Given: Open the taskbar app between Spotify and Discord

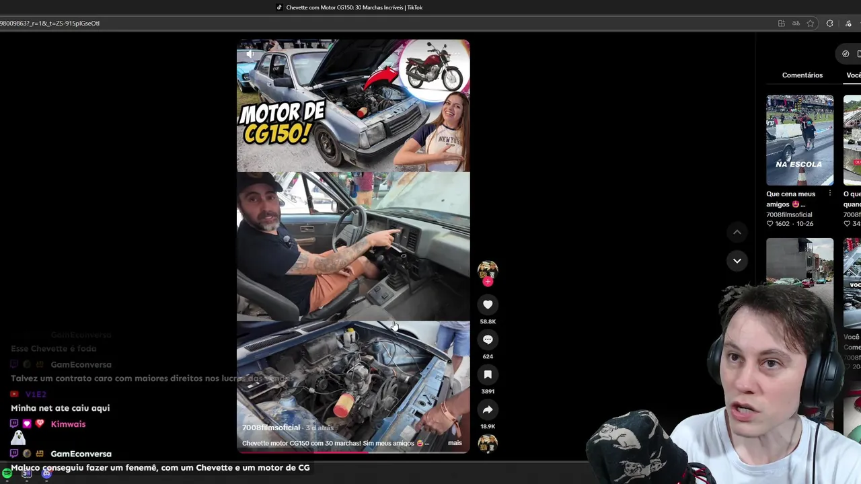Looking at the screenshot, I should (27, 474).
